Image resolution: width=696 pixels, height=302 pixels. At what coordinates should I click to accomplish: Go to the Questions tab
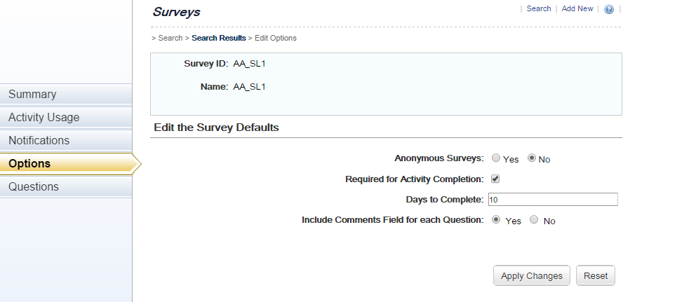pos(66,186)
